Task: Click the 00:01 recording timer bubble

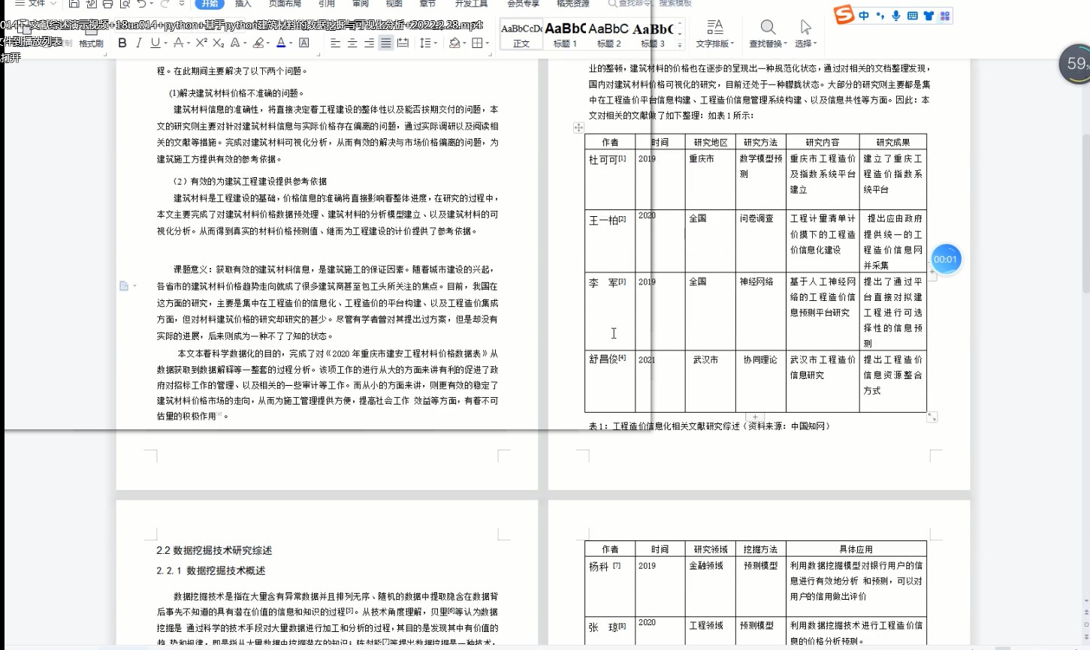Action: (x=946, y=259)
